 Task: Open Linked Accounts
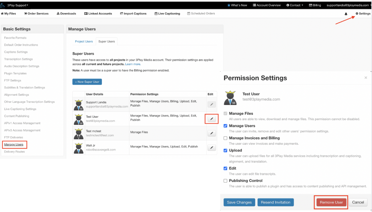tap(98, 14)
